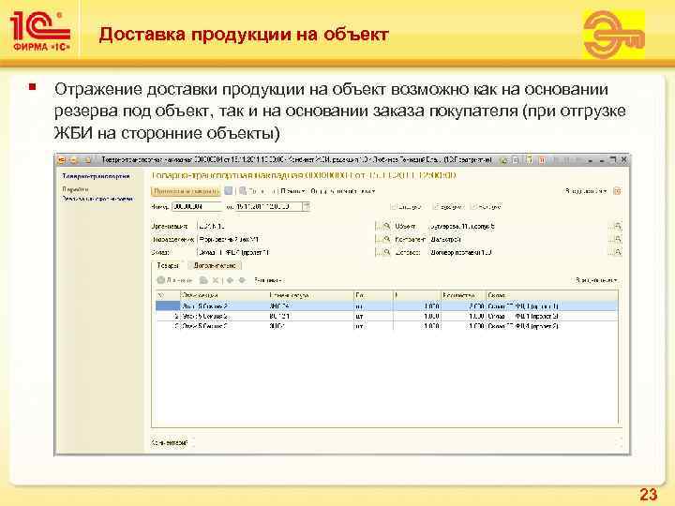675x506 pixels.
Task: Click the favorites star icon in title bar
Action: pyautogui.click(x=88, y=160)
